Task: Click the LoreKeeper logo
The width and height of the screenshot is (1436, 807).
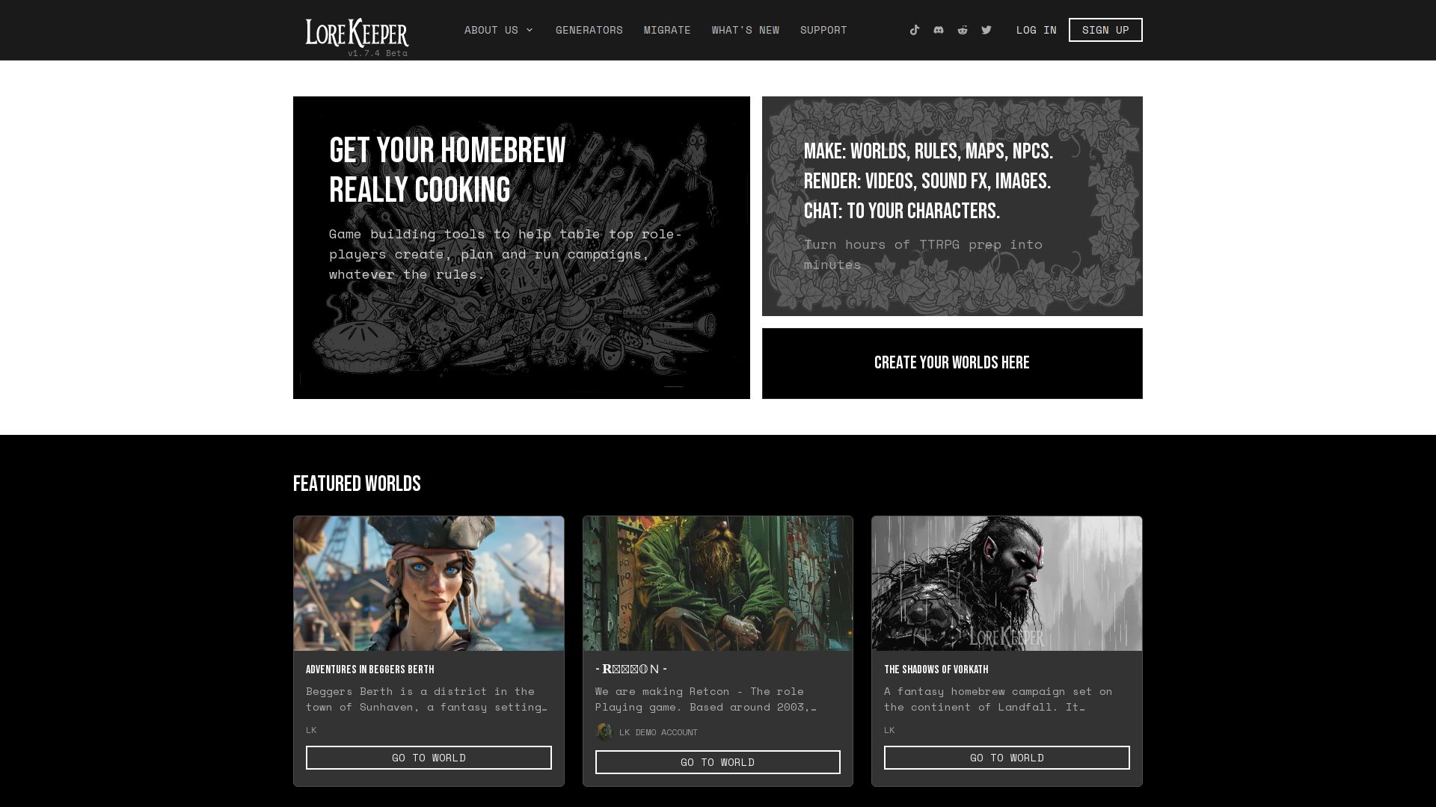Action: [x=357, y=33]
